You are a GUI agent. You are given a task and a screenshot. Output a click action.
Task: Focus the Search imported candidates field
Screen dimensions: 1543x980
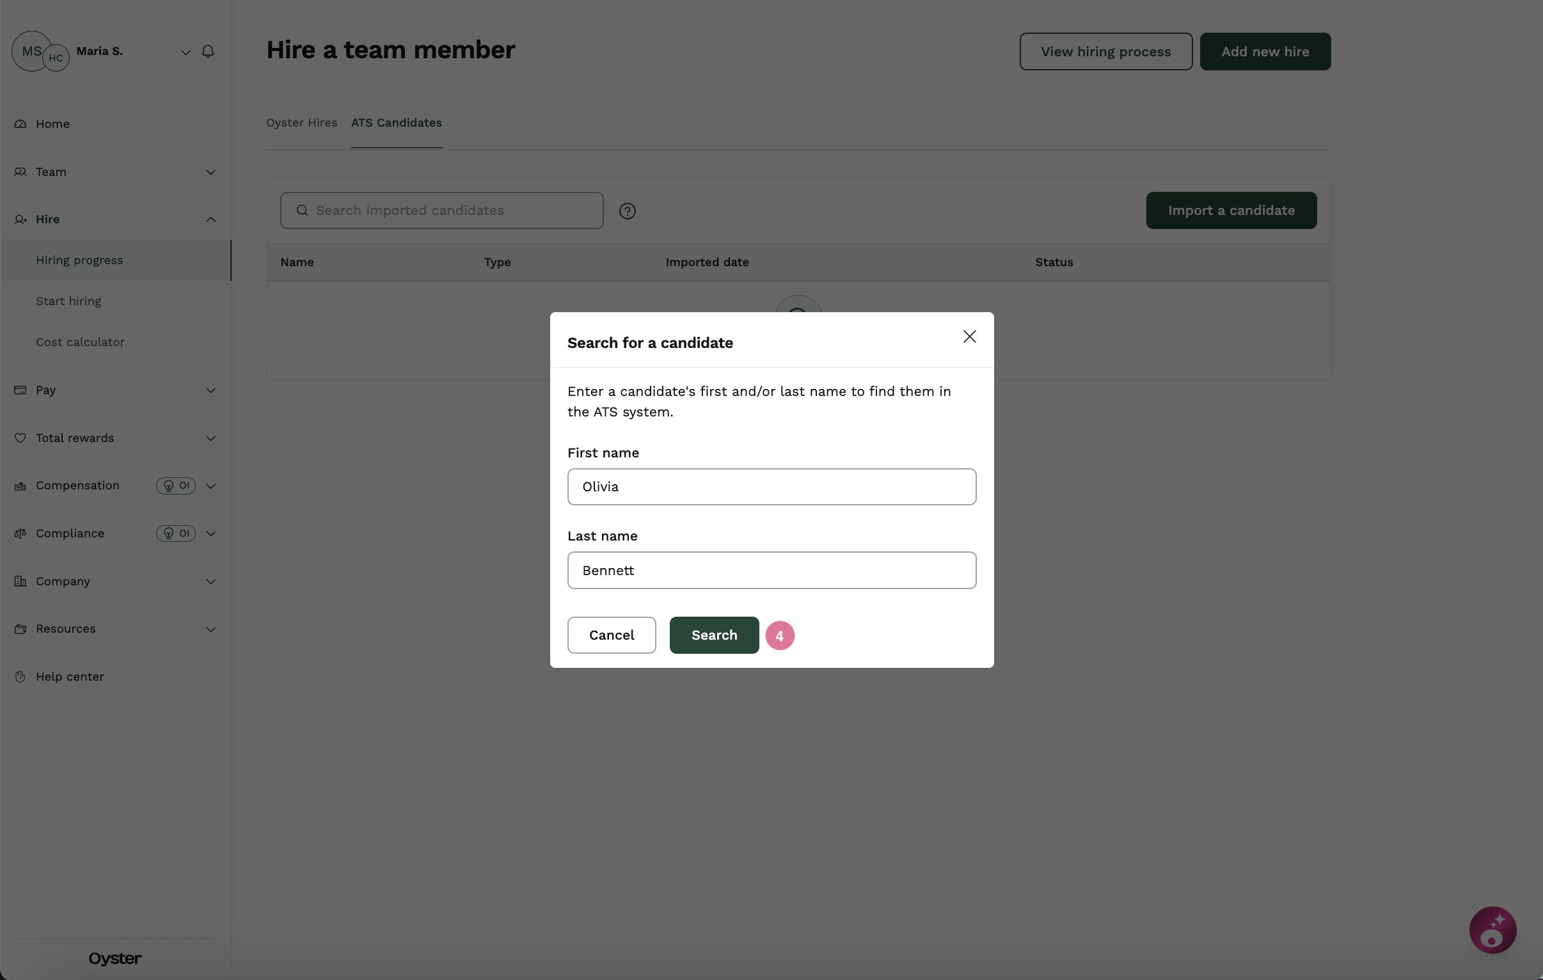coord(441,210)
